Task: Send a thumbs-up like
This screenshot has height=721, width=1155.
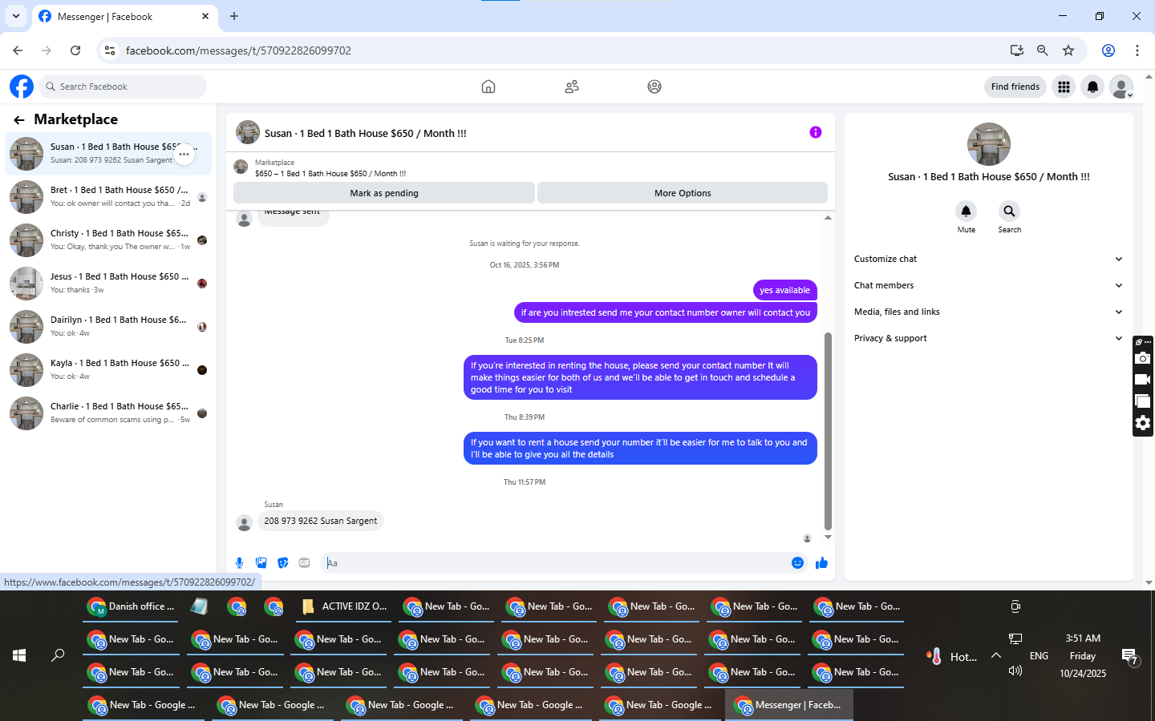Action: [x=821, y=563]
